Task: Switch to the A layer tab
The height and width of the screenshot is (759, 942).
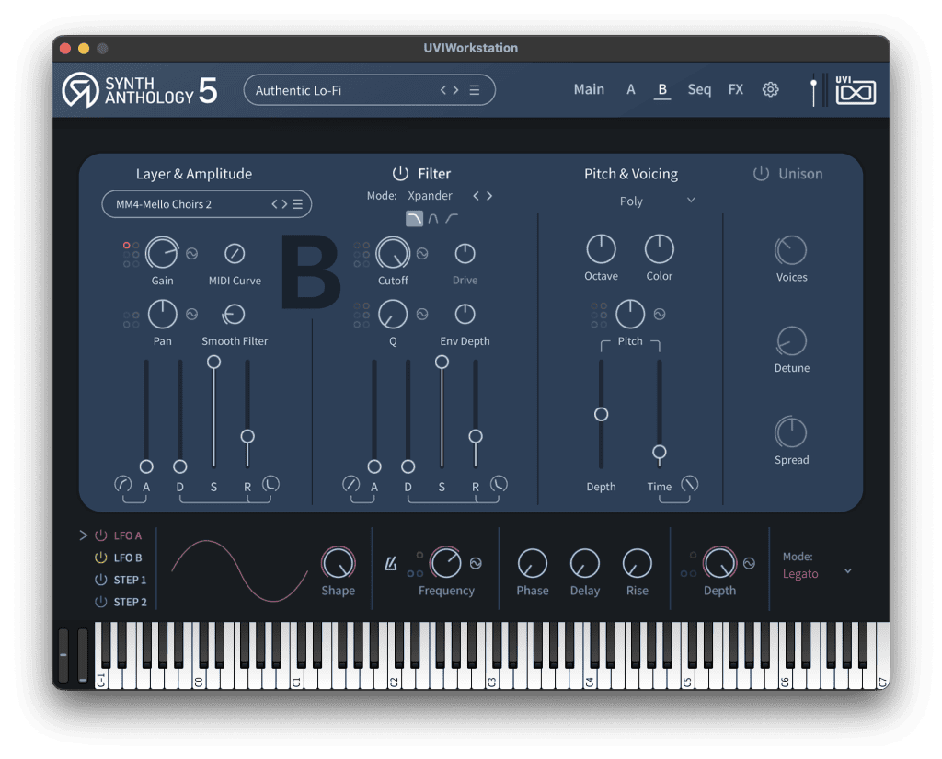Action: 631,89
